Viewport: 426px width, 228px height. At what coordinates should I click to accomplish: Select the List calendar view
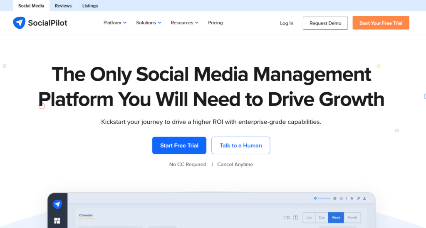click(309, 218)
